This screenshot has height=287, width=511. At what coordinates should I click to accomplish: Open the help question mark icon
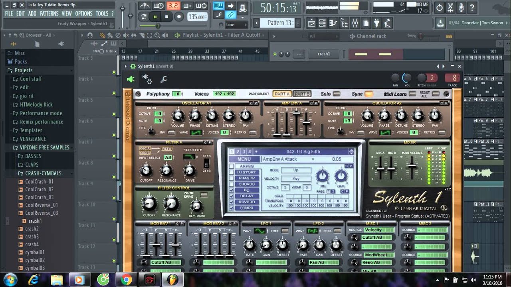(x=472, y=7)
